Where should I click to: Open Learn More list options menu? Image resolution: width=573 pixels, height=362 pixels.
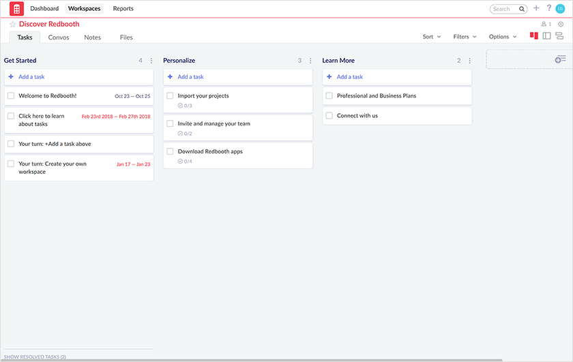[469, 61]
